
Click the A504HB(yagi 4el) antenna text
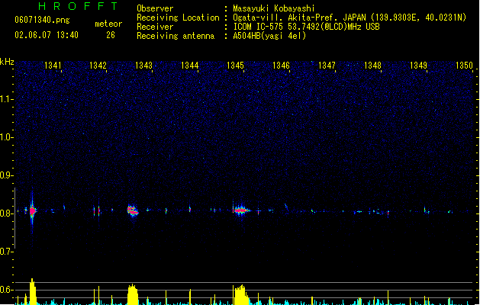269,36
